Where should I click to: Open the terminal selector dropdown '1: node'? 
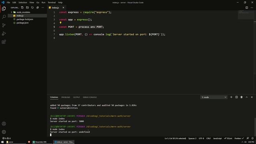pyautogui.click(x=214, y=97)
